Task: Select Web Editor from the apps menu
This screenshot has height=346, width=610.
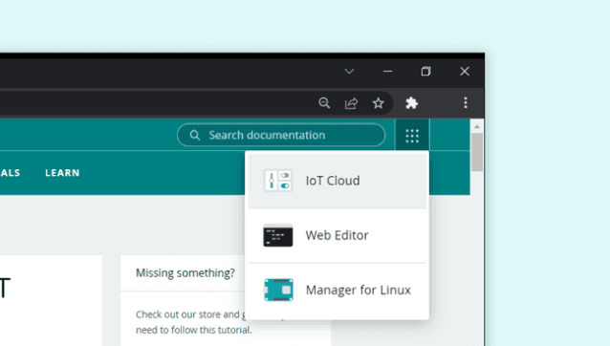Action: click(x=338, y=235)
